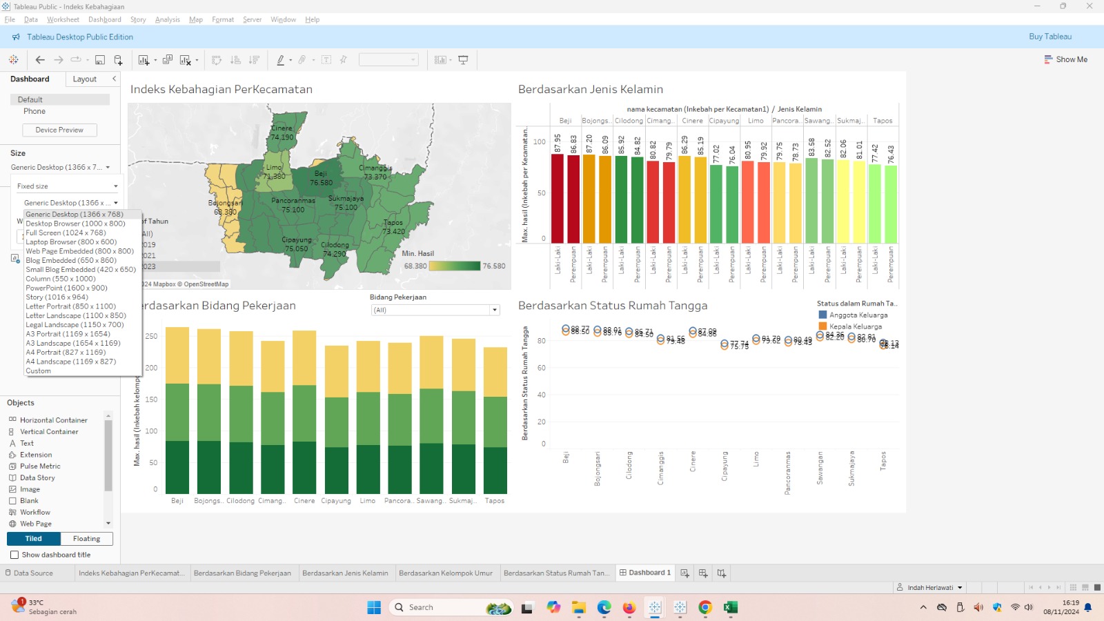Screen dimensions: 1104x621
Task: Open the Worksheet menu
Action: pos(63,19)
